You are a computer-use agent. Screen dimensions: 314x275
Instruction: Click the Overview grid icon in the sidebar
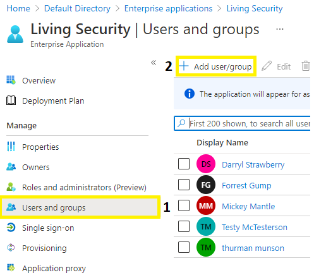pos(11,80)
